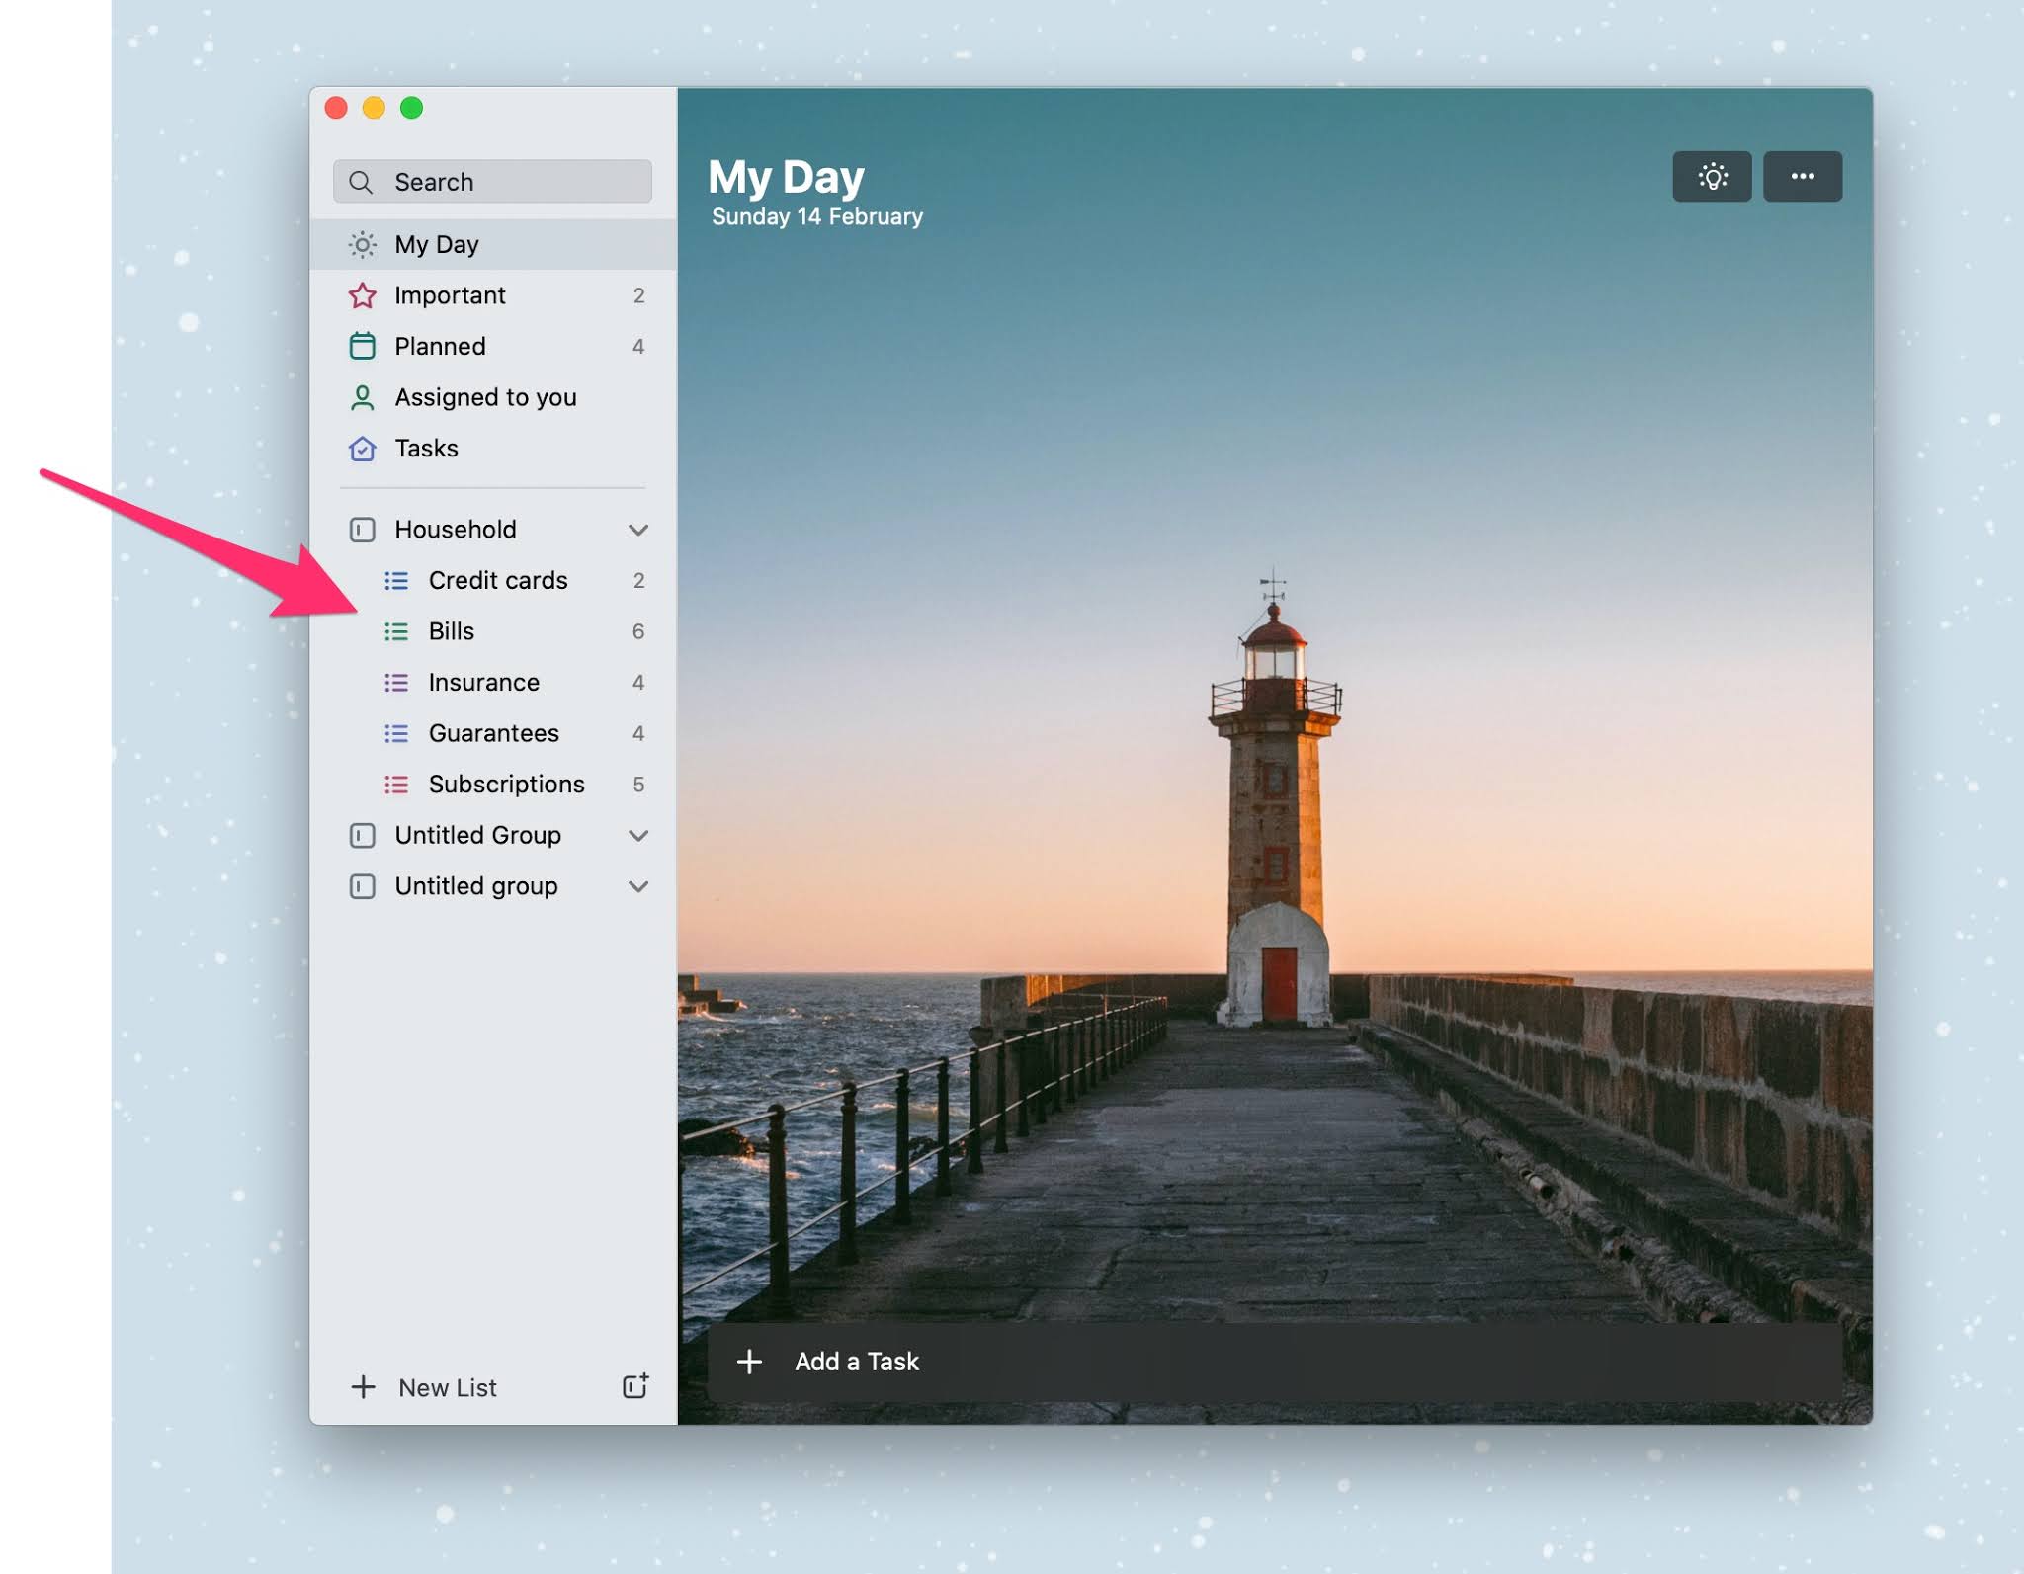Click the create new group icon
Screen dimensions: 2024x1574
click(635, 1385)
